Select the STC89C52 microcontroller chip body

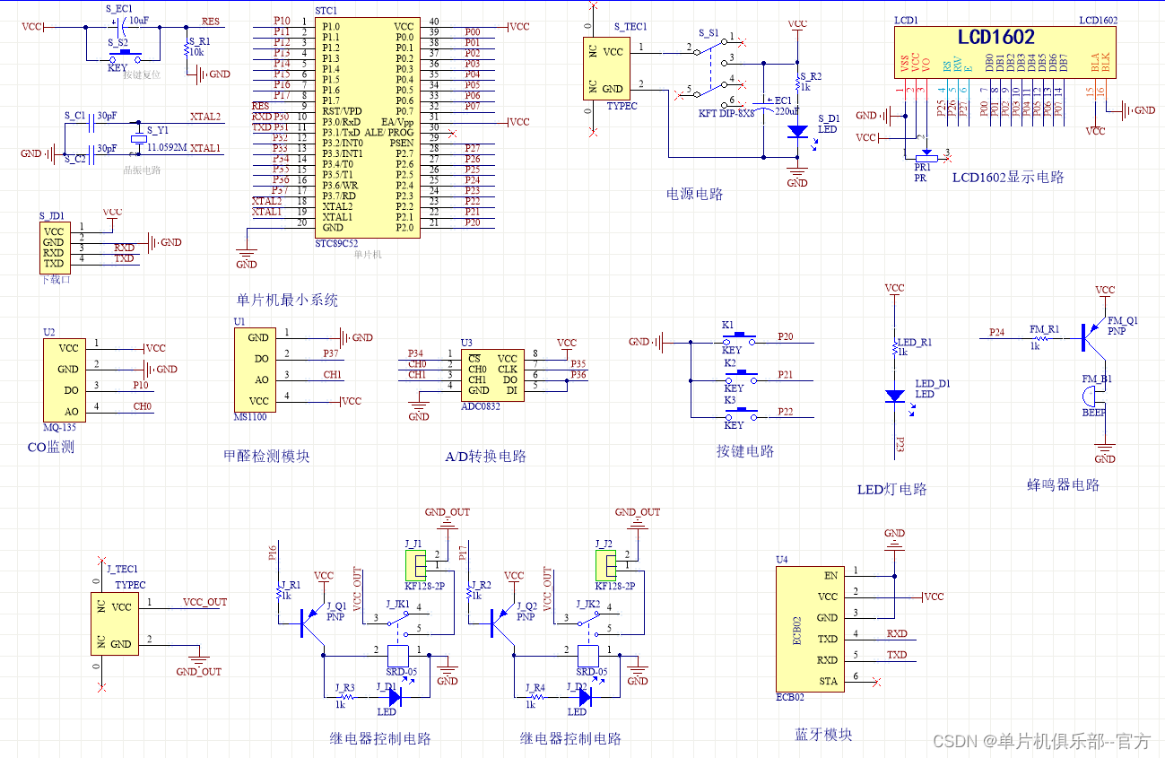pos(368,126)
